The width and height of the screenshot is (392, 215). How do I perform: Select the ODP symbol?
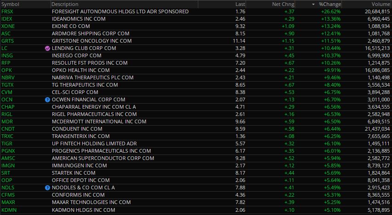(x=7, y=180)
